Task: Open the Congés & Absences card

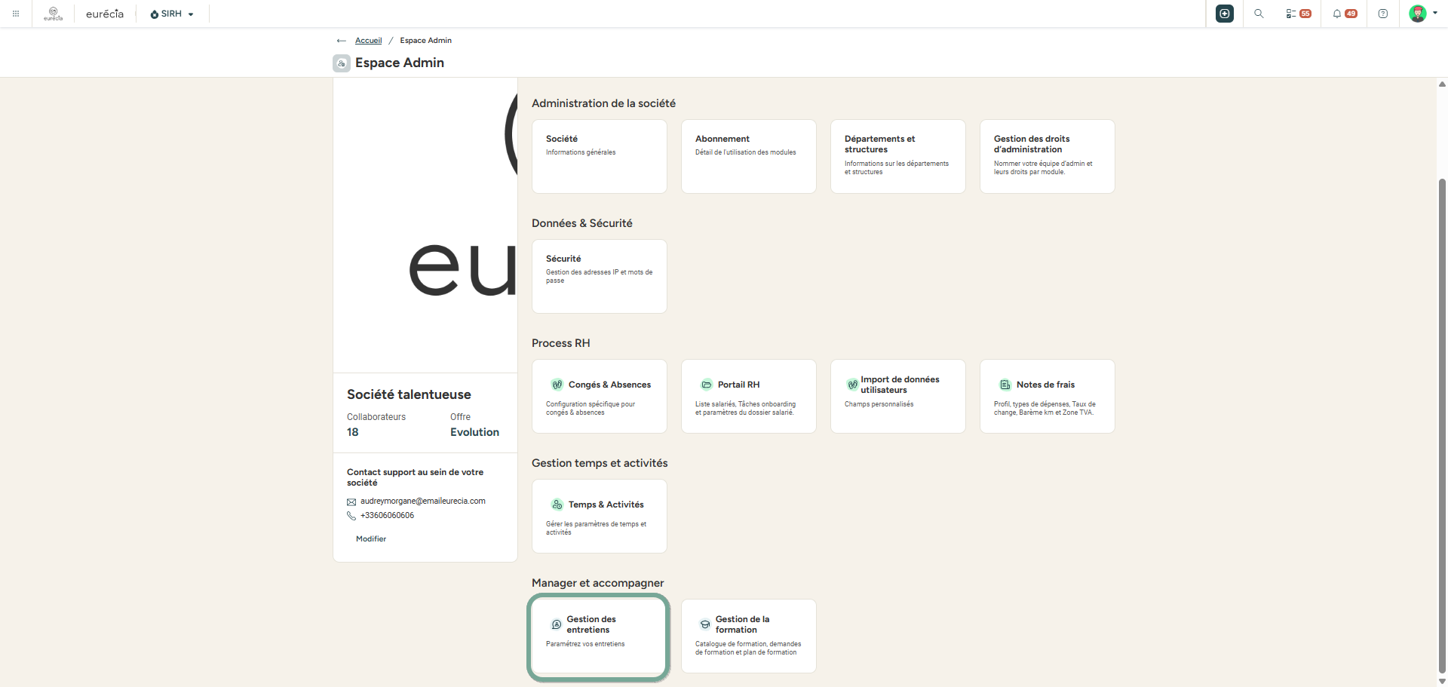Action: 600,396
